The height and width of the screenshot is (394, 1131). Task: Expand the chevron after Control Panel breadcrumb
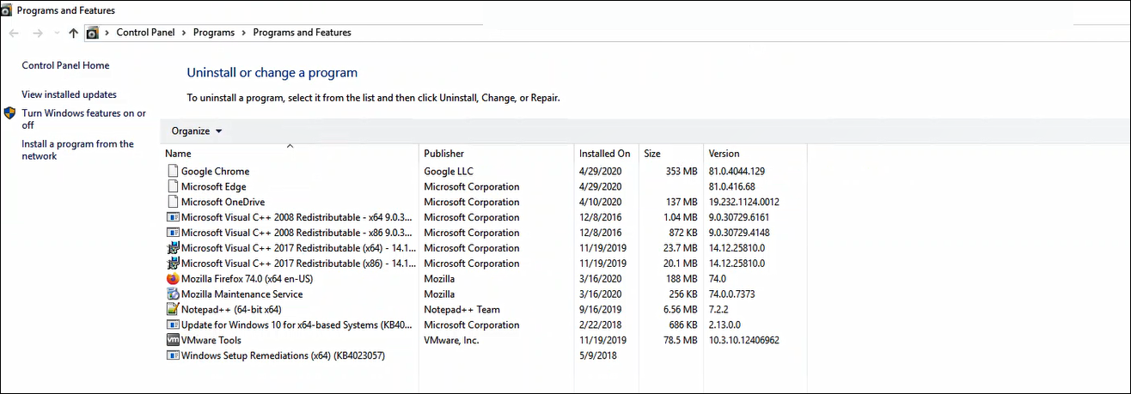pos(183,33)
